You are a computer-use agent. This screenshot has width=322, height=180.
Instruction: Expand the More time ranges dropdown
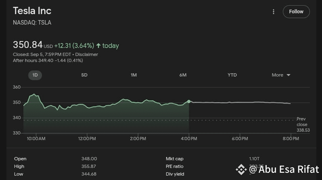[281, 75]
